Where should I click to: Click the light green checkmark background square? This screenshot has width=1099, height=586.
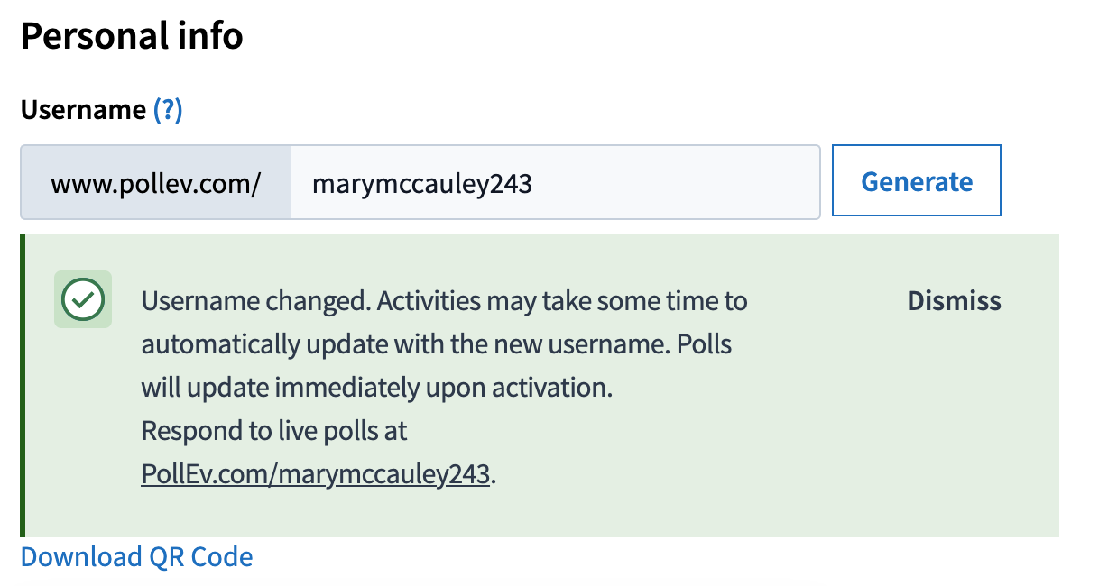83,299
